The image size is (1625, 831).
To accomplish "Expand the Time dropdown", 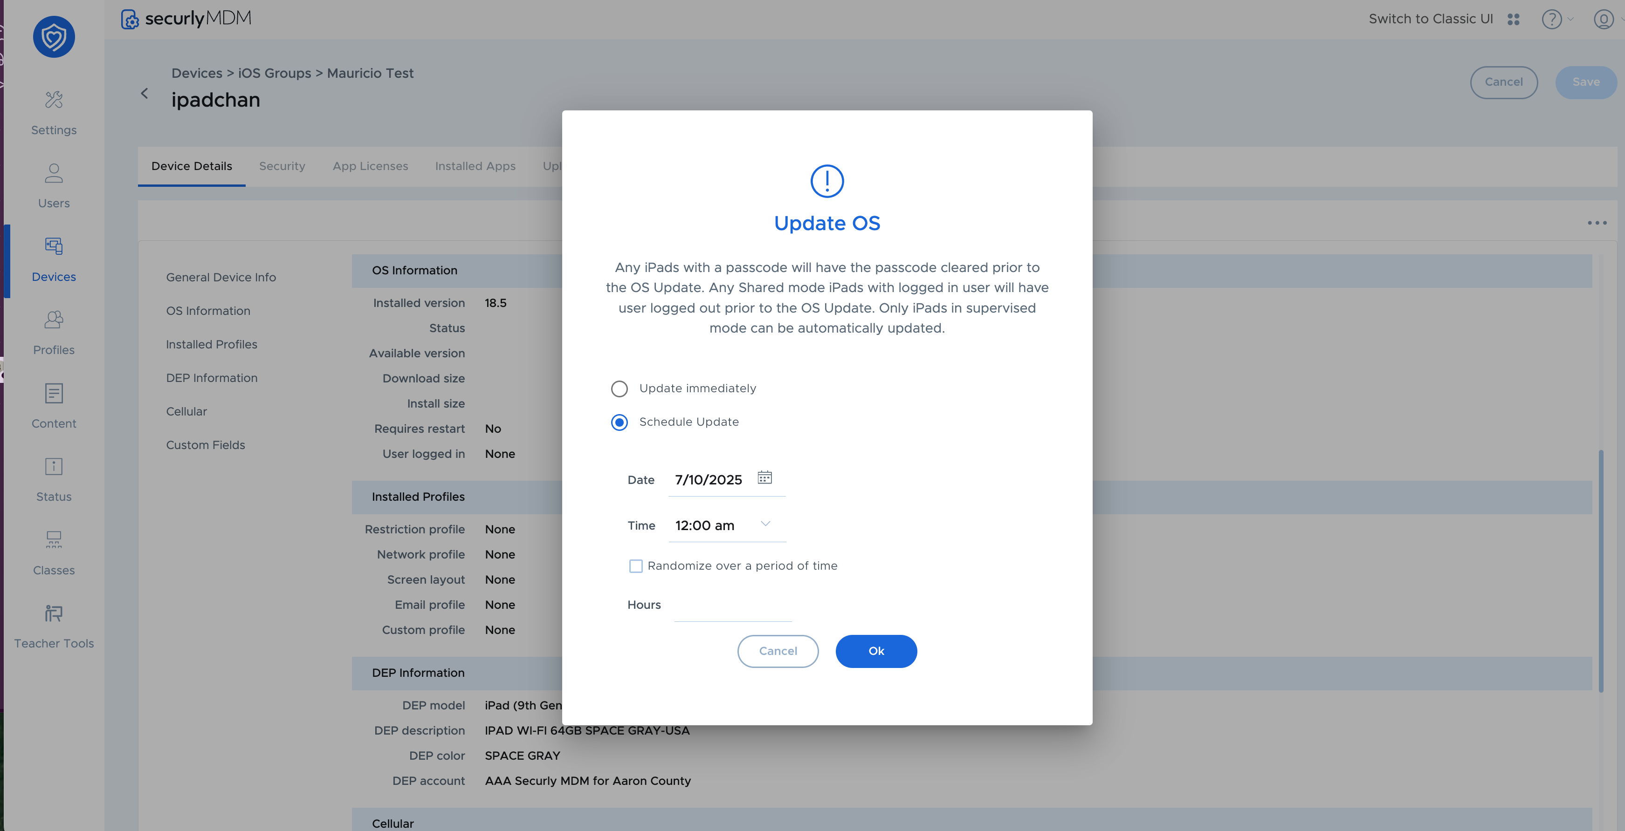I will pos(766,524).
